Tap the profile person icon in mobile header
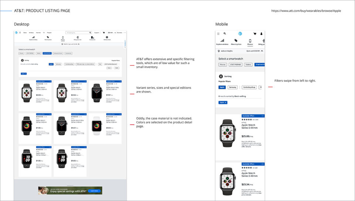 261,33
